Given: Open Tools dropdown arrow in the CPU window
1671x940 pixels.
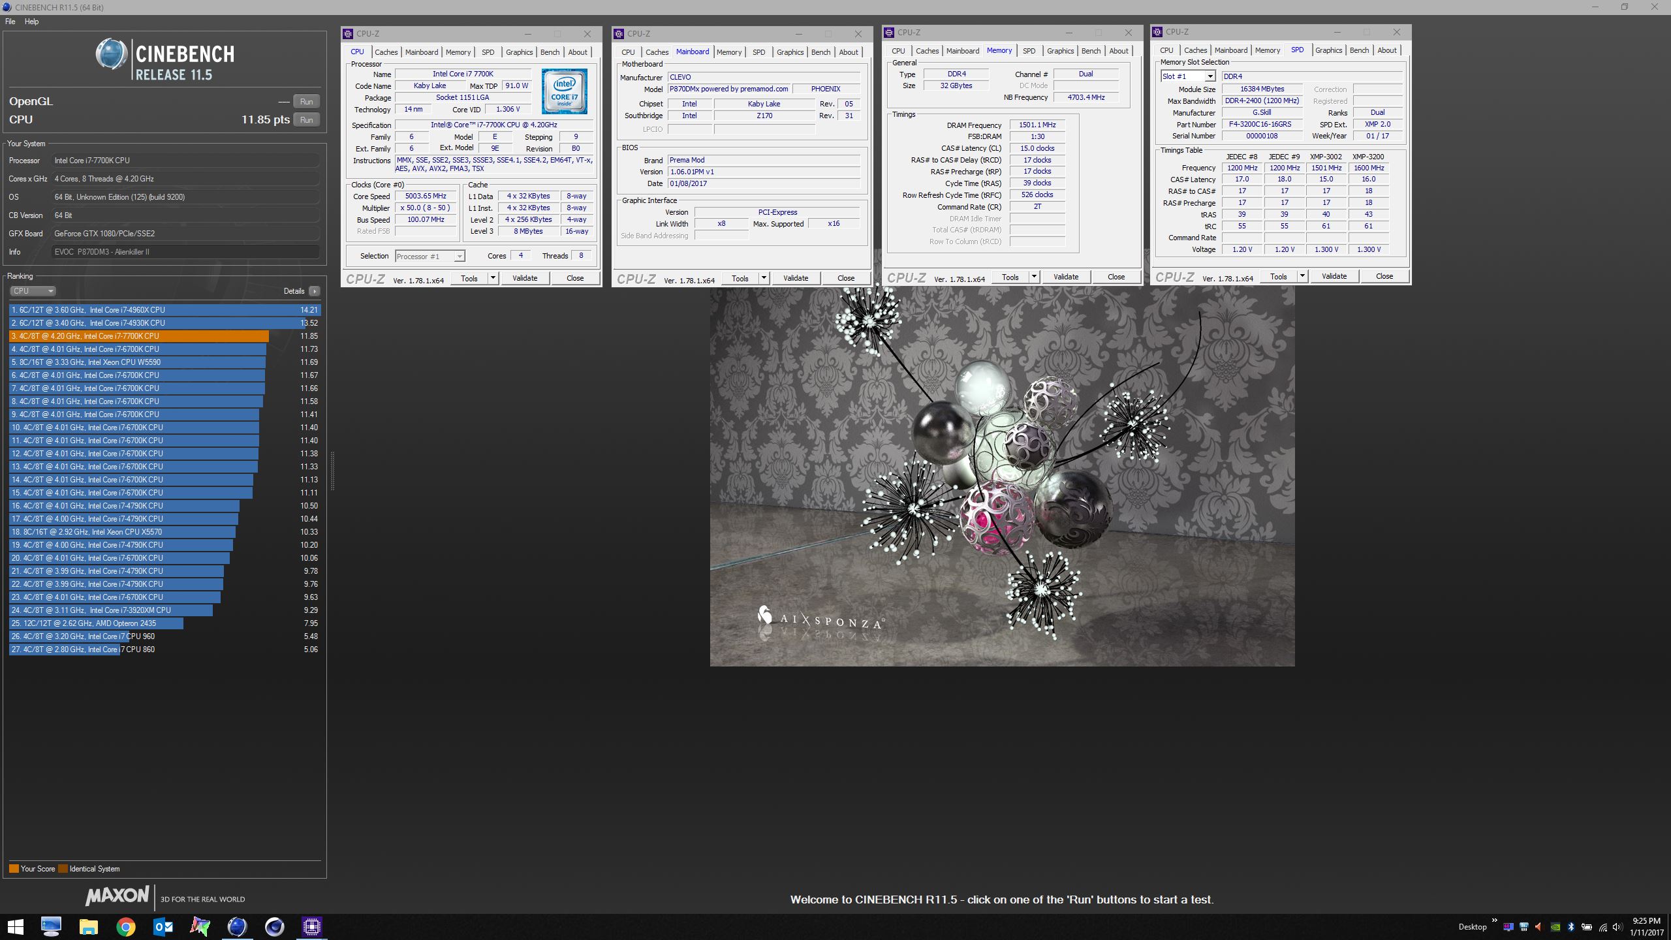Looking at the screenshot, I should click(493, 278).
